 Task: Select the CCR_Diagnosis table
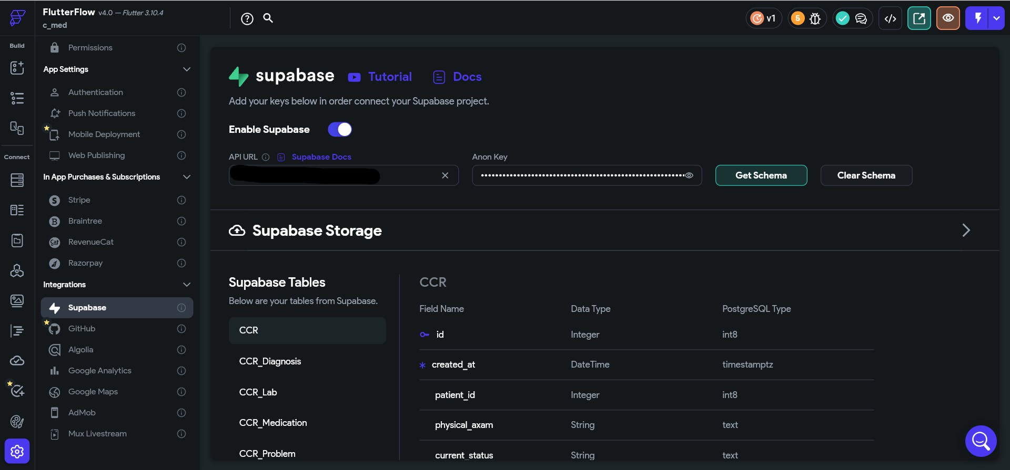click(270, 361)
